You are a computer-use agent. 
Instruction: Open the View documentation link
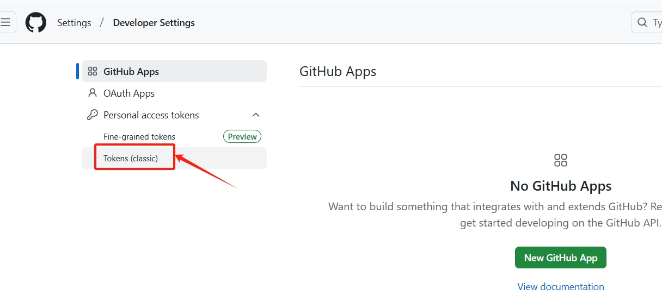click(x=561, y=287)
